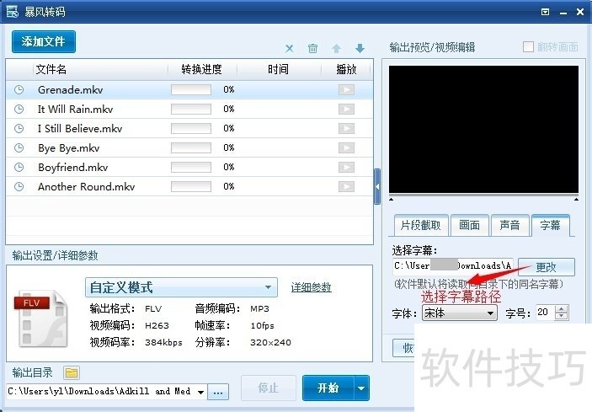592x412 pixels.
Task: Play preview for Bye Bye.mkv
Action: (346, 147)
